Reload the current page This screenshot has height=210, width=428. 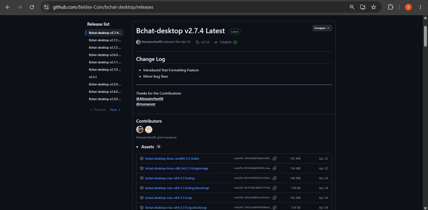pos(32,7)
